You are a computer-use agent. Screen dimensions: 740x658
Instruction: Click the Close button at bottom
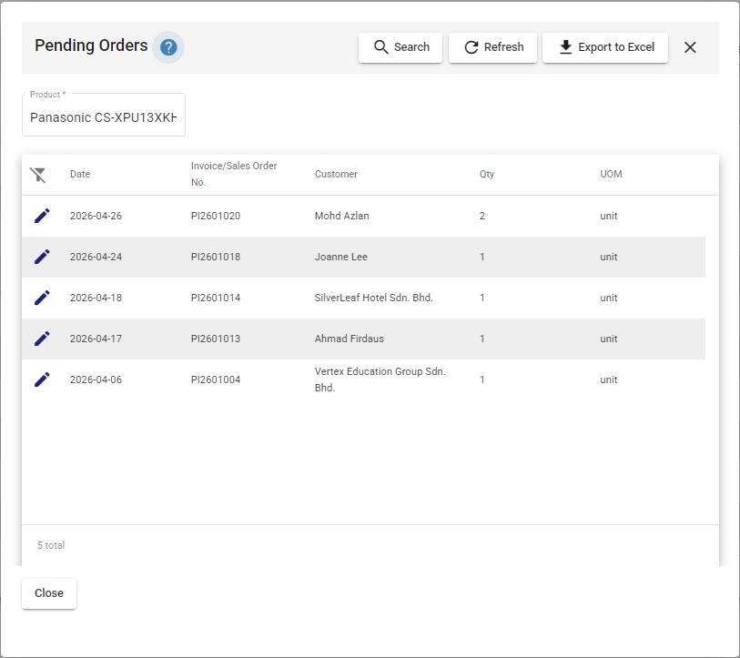tap(49, 593)
